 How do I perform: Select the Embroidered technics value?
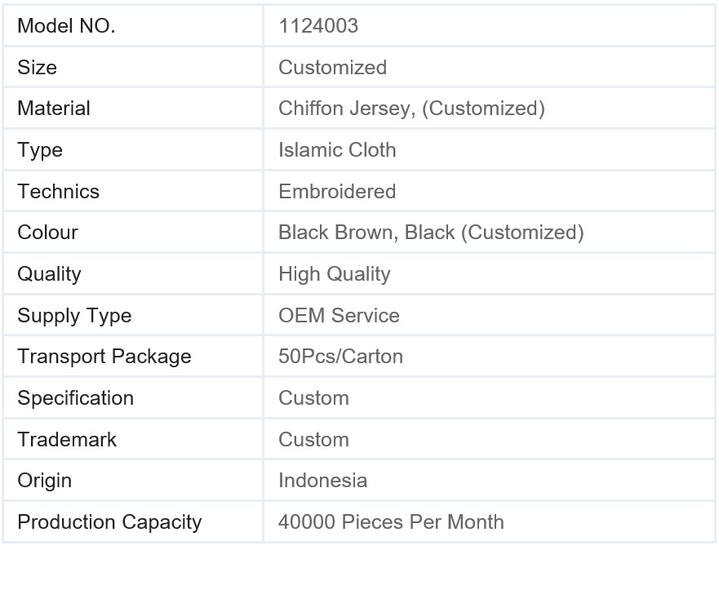tap(337, 192)
